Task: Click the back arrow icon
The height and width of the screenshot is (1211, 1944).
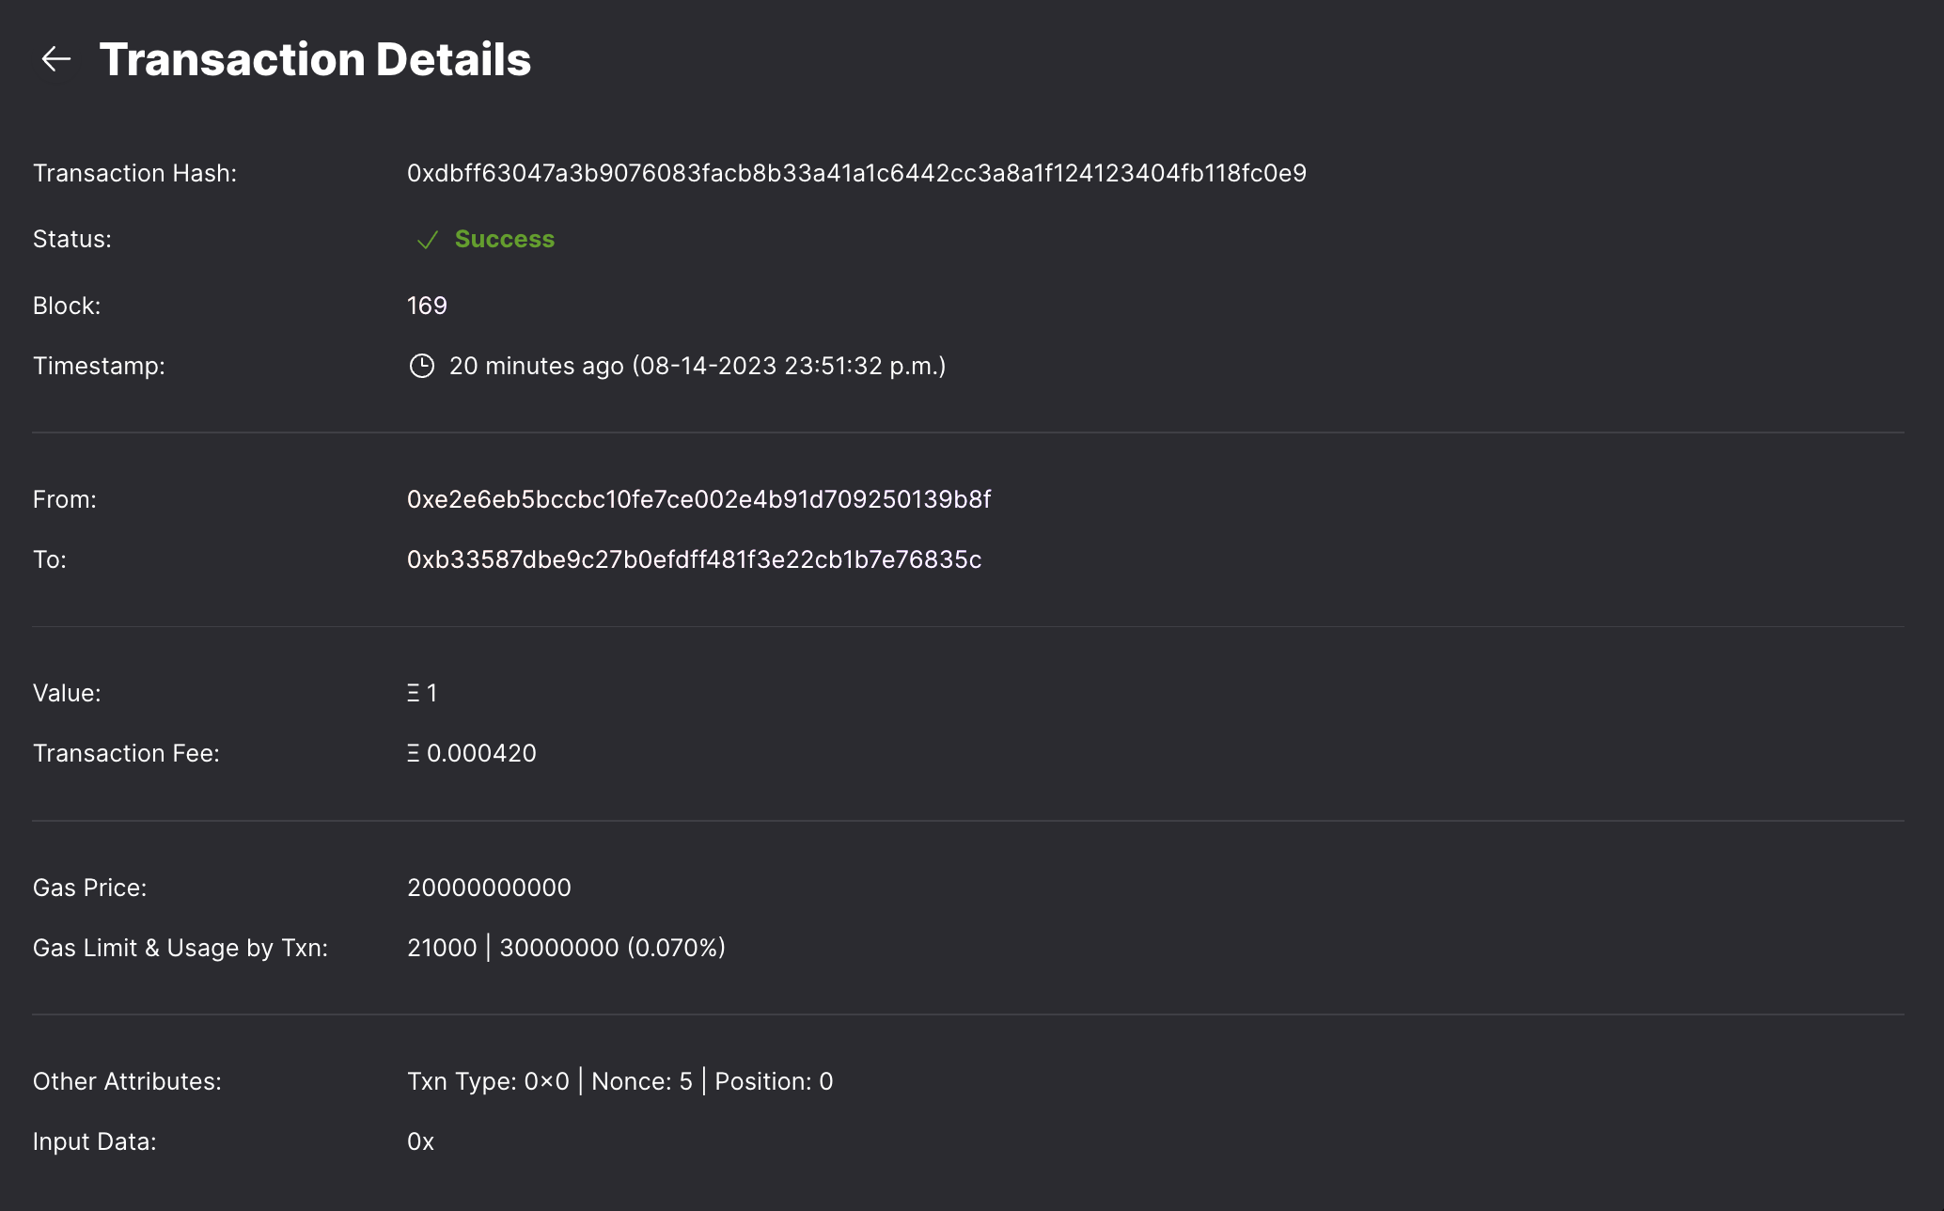Action: click(x=56, y=59)
